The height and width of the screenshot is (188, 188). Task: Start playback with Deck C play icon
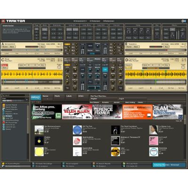coord(27,88)
